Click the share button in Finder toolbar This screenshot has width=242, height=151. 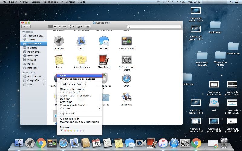88,27
